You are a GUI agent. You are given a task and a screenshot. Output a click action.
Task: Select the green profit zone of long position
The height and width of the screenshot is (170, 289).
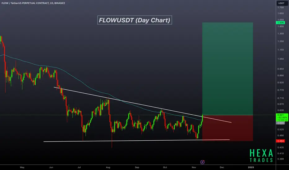coord(227,69)
